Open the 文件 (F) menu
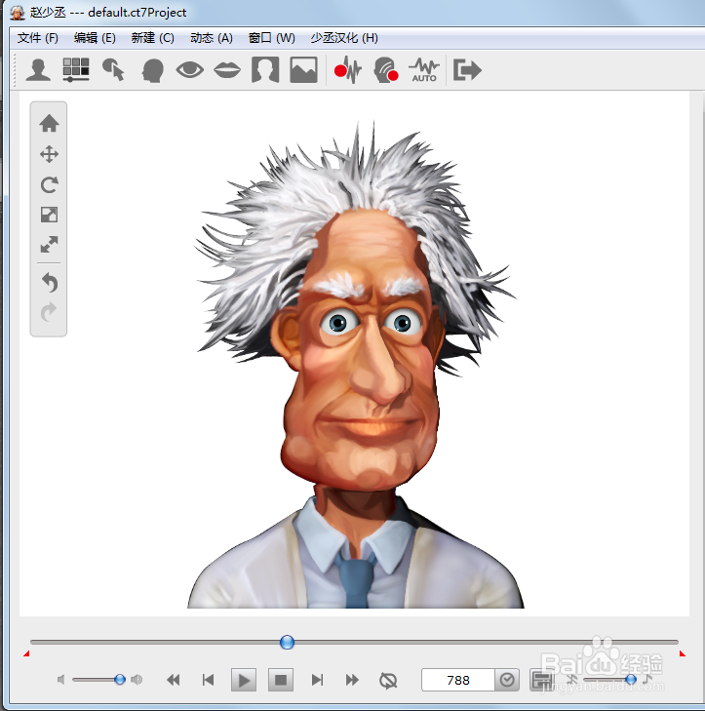 38,38
